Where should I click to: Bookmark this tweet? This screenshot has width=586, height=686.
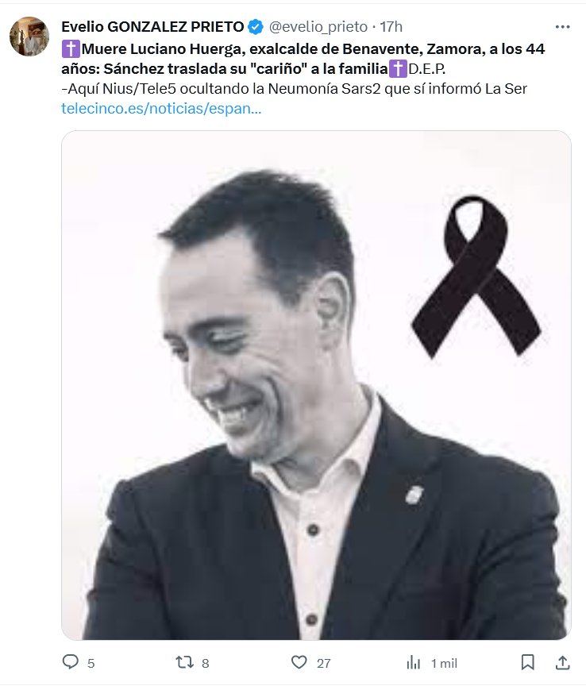(528, 662)
